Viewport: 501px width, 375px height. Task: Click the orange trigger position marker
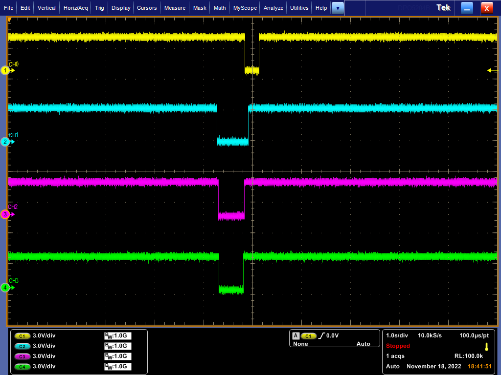(x=10, y=20)
